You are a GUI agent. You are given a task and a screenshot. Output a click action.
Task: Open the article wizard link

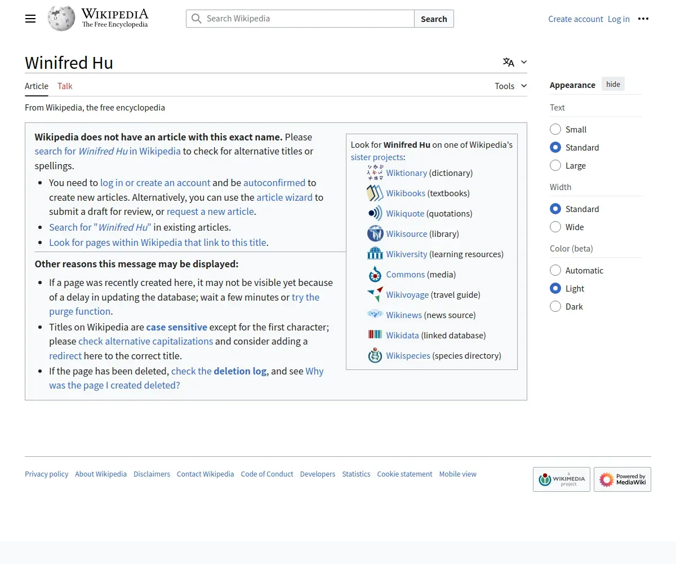(x=284, y=197)
